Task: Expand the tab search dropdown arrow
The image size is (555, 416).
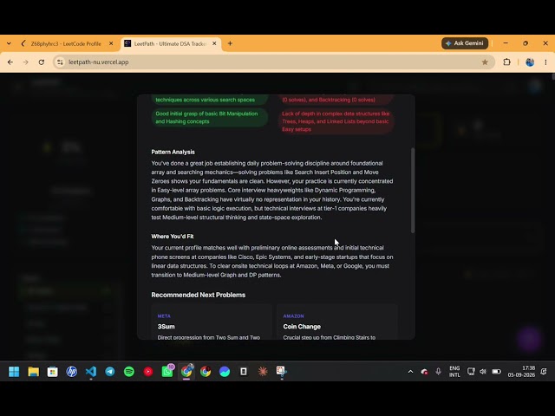Action: coord(9,43)
